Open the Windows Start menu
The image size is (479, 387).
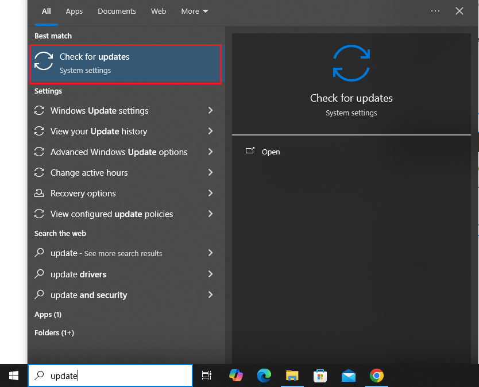pyautogui.click(x=14, y=376)
